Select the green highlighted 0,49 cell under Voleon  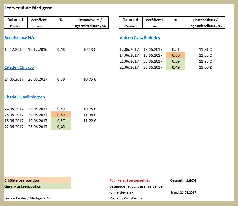[x=175, y=67]
